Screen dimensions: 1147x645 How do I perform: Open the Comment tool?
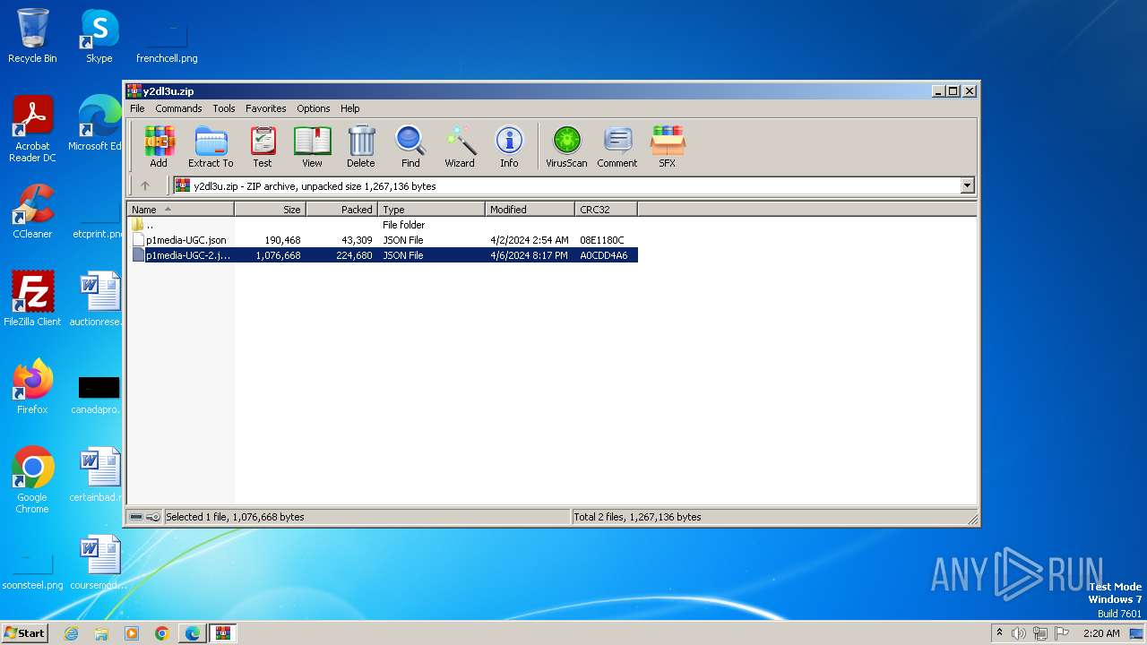(617, 147)
